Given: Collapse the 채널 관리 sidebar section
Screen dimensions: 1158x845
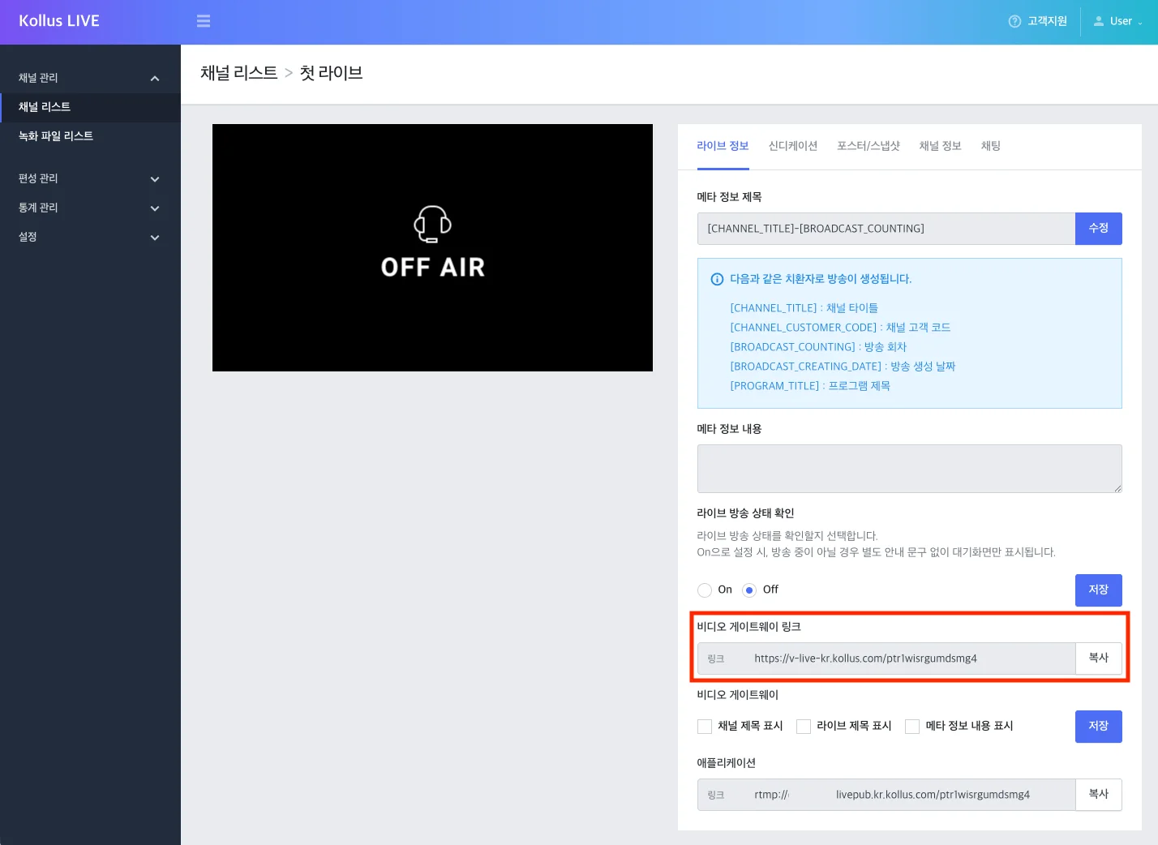Looking at the screenshot, I should tap(155, 79).
